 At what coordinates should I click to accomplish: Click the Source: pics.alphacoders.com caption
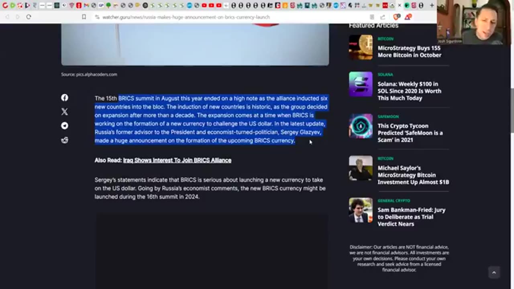(89, 74)
